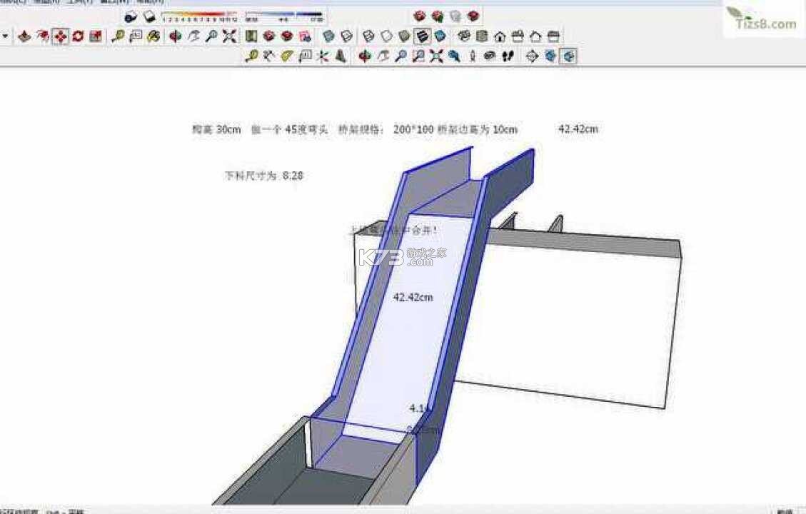Select the Protractor tool
The image size is (806, 514).
pos(287,56)
